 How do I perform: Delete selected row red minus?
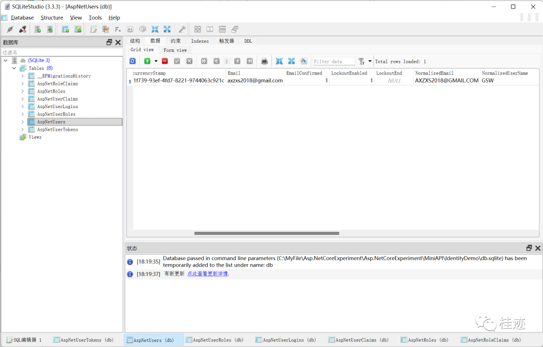coord(165,61)
